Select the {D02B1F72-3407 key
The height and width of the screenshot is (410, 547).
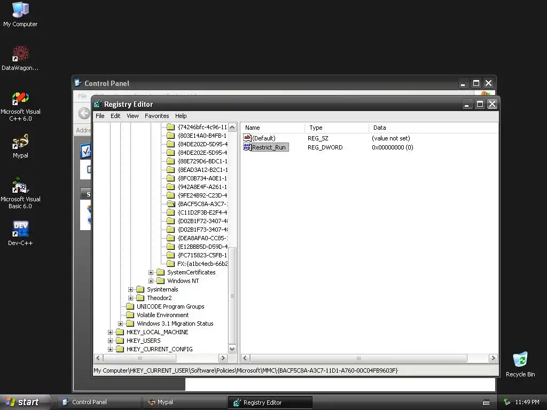click(x=202, y=221)
